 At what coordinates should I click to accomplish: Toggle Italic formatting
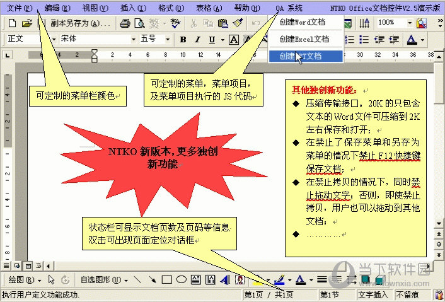tap(197, 40)
